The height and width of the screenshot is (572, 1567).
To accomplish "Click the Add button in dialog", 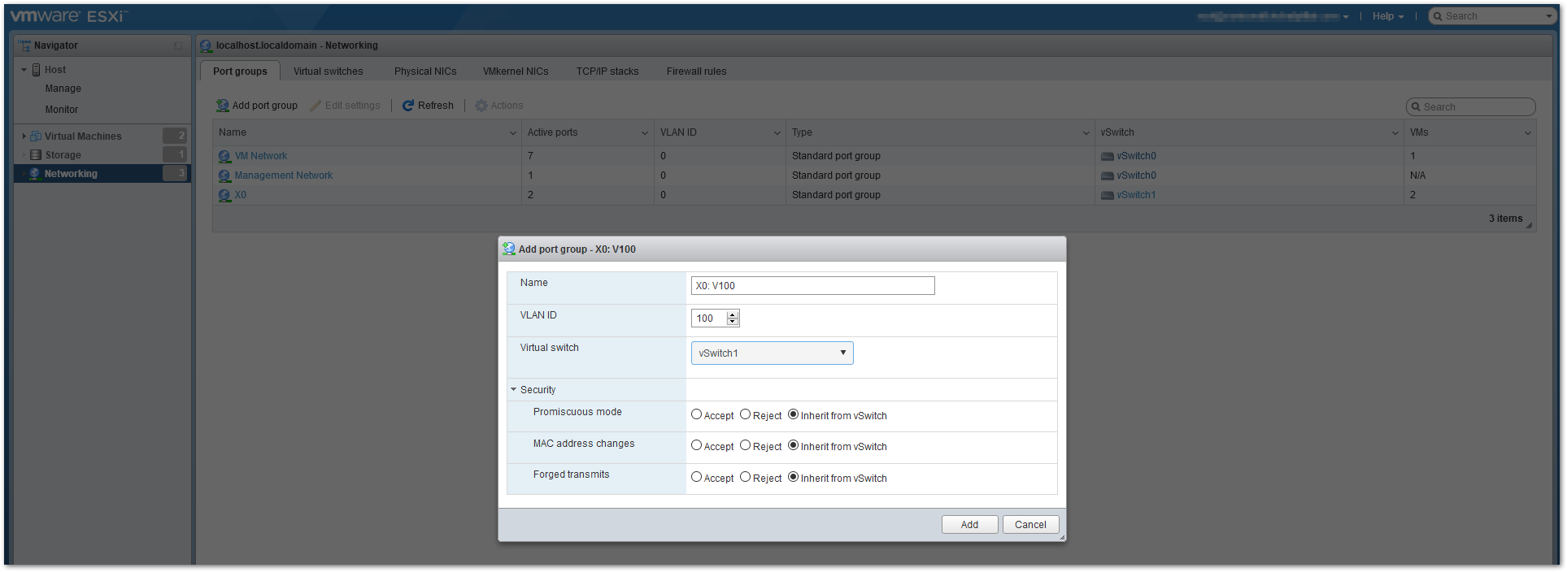I will point(969,525).
